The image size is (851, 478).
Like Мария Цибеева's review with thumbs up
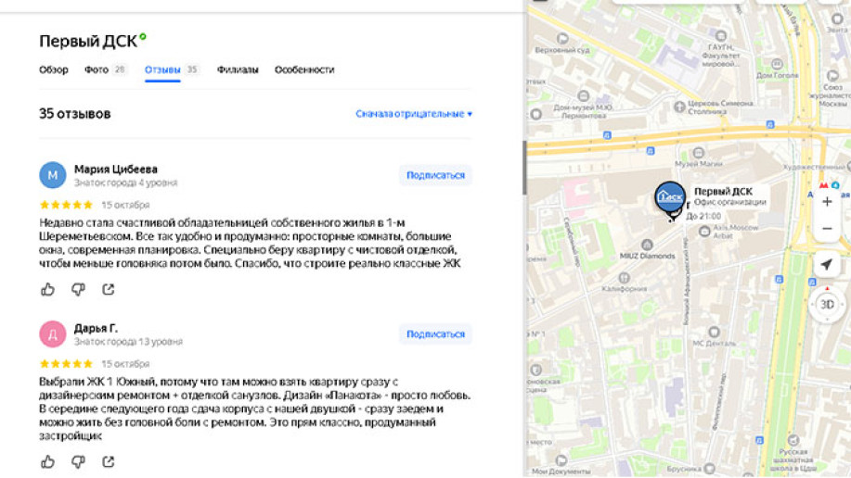tap(47, 289)
